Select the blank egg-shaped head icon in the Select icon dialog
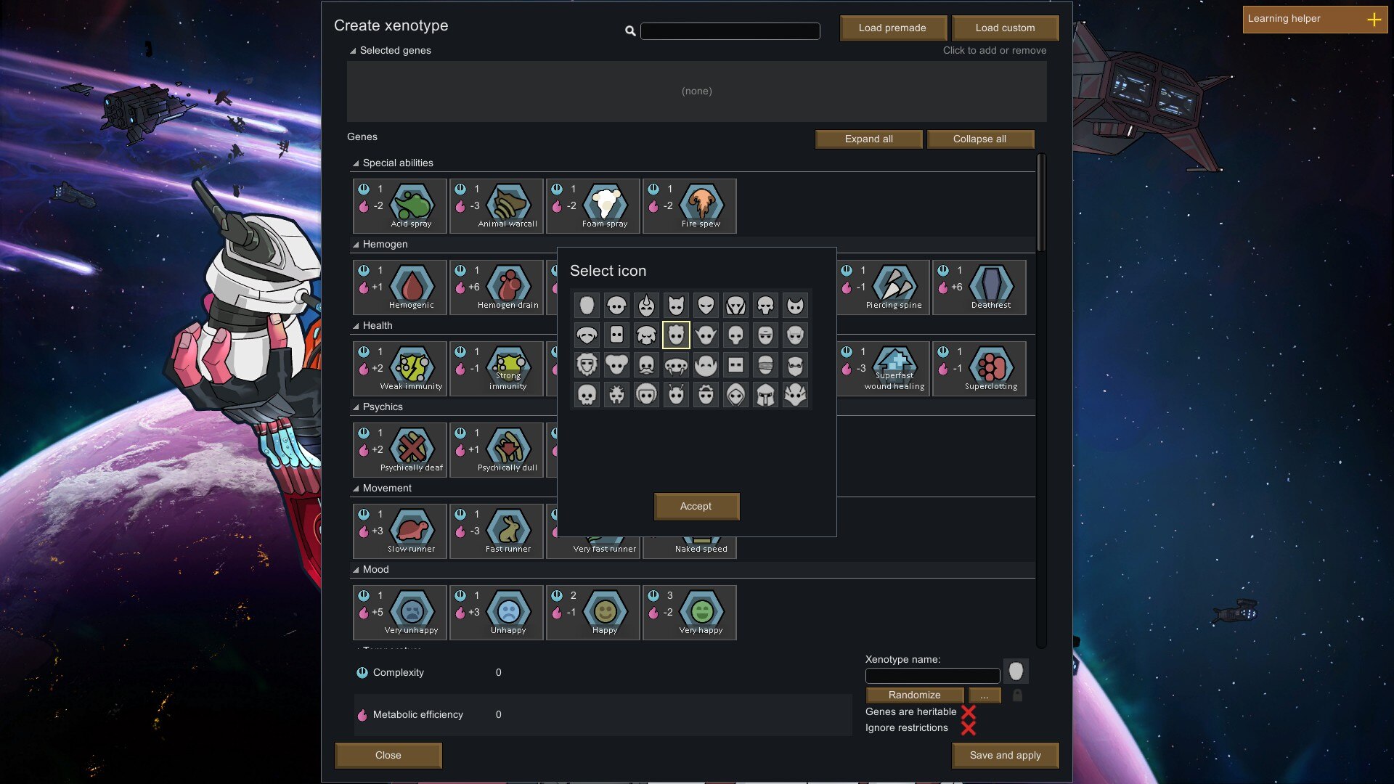This screenshot has width=1394, height=784. pyautogui.click(x=587, y=305)
